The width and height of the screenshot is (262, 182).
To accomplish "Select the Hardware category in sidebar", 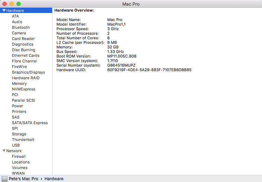I will point(26,11).
